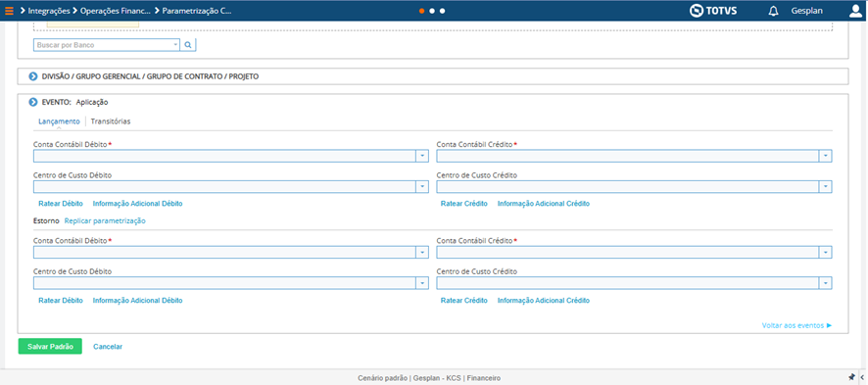Viewport: 868px width, 385px height.
Task: Click Estorno Ratear Crédito link
Action: coord(464,301)
